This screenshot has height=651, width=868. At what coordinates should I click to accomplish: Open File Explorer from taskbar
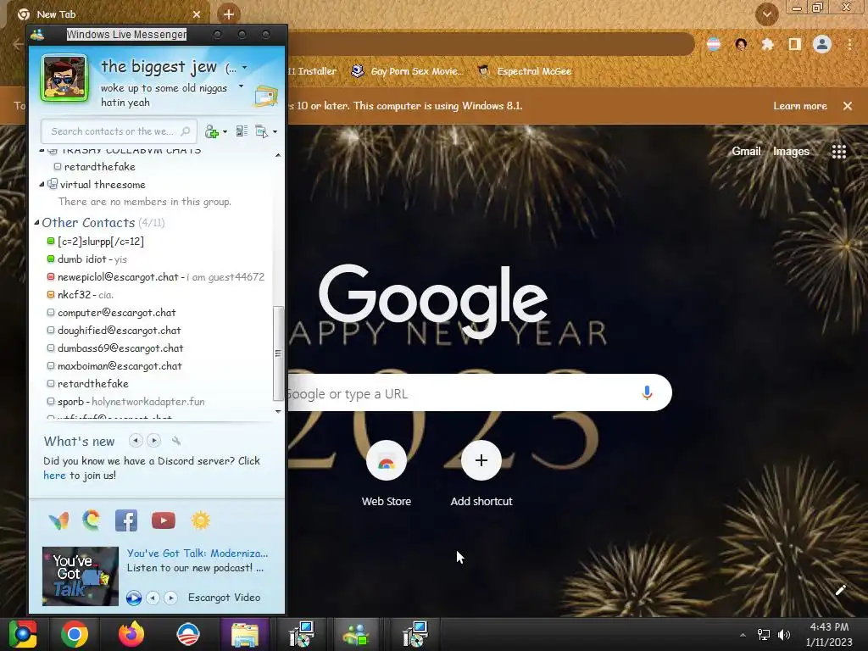(x=245, y=634)
